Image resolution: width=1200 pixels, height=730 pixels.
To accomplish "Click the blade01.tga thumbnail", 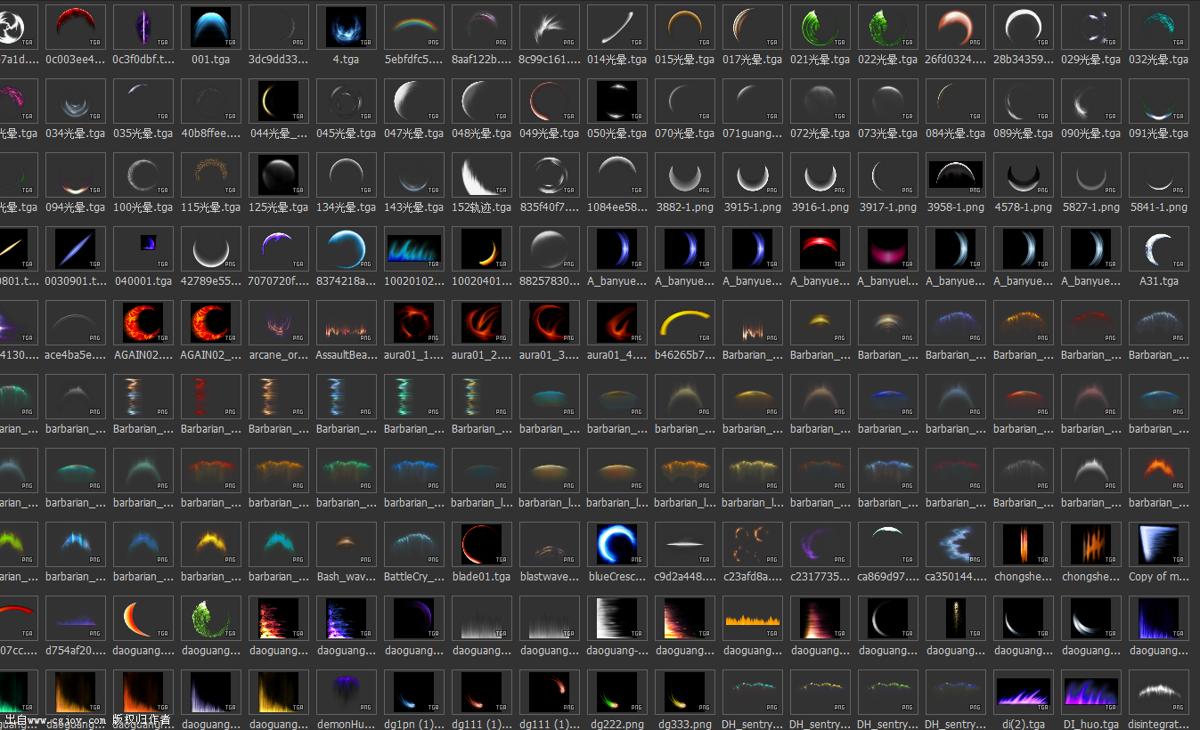I will (x=482, y=544).
